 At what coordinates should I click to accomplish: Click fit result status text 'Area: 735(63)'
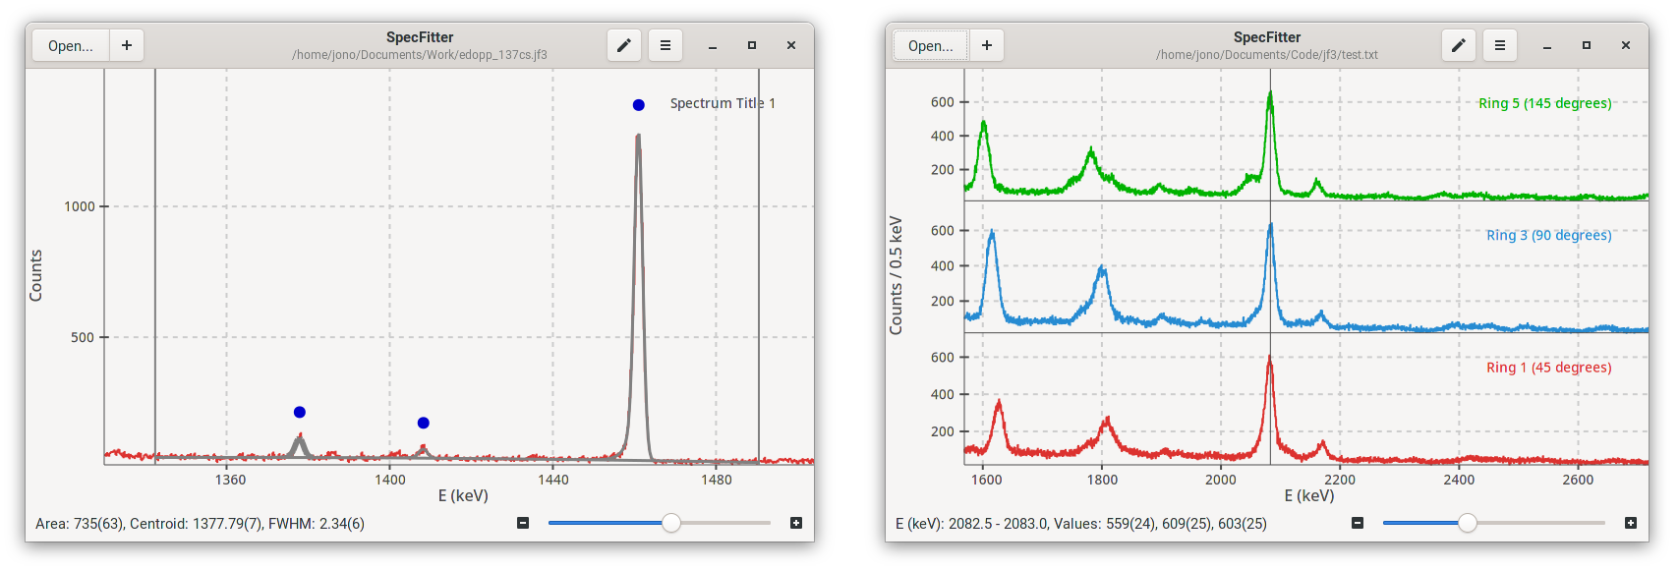pyautogui.click(x=79, y=524)
